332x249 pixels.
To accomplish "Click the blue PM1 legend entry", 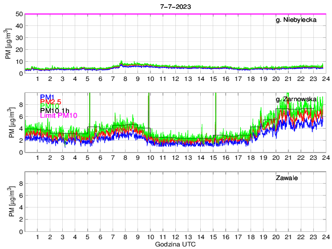I will click(x=47, y=97).
